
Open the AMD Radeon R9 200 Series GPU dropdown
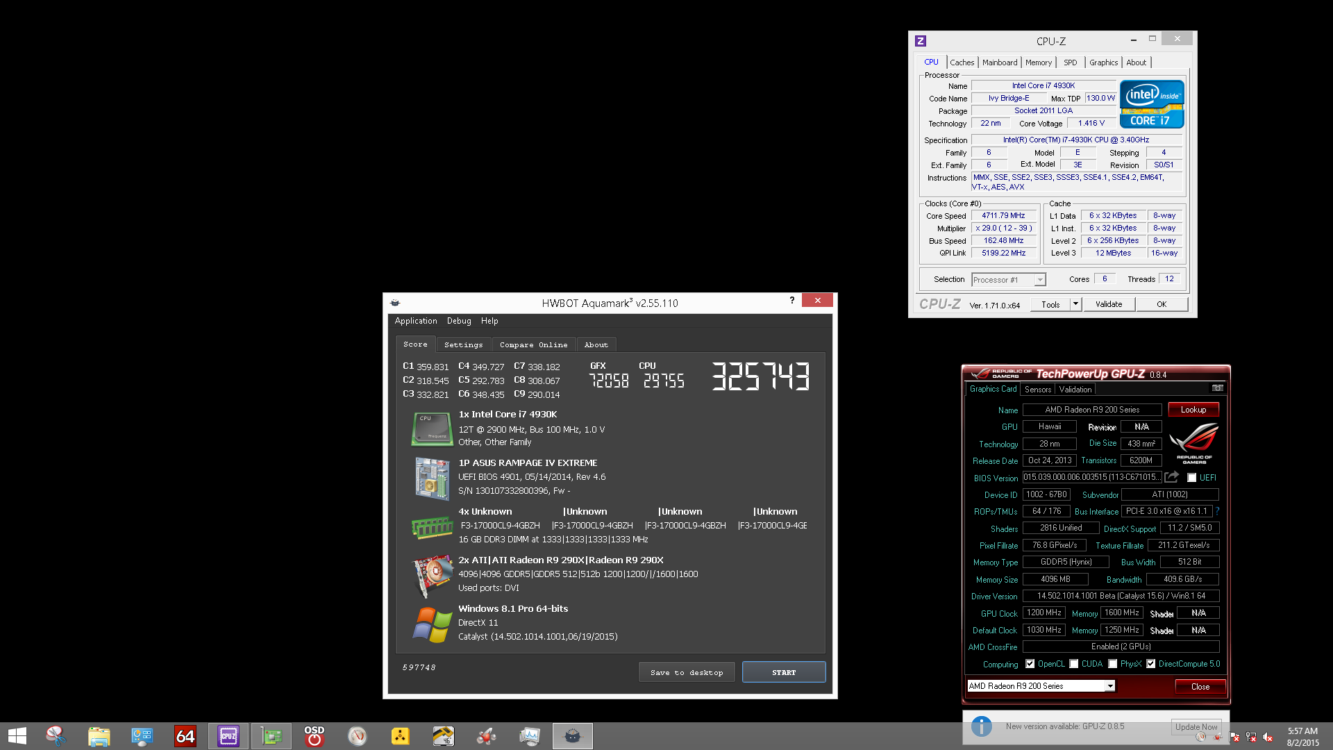(x=1041, y=686)
